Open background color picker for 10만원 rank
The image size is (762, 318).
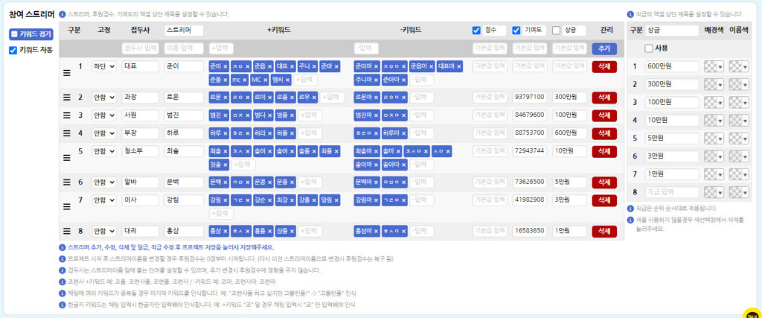coord(714,120)
